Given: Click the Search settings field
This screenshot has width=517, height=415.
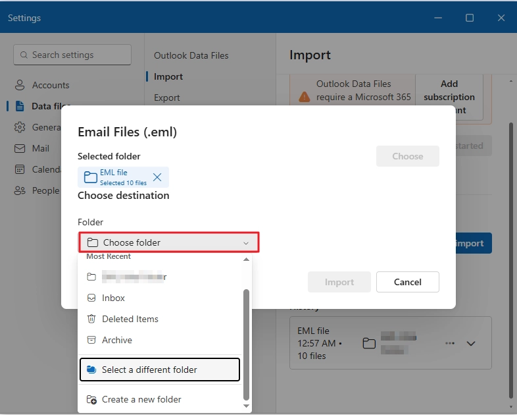Looking at the screenshot, I should coord(72,55).
